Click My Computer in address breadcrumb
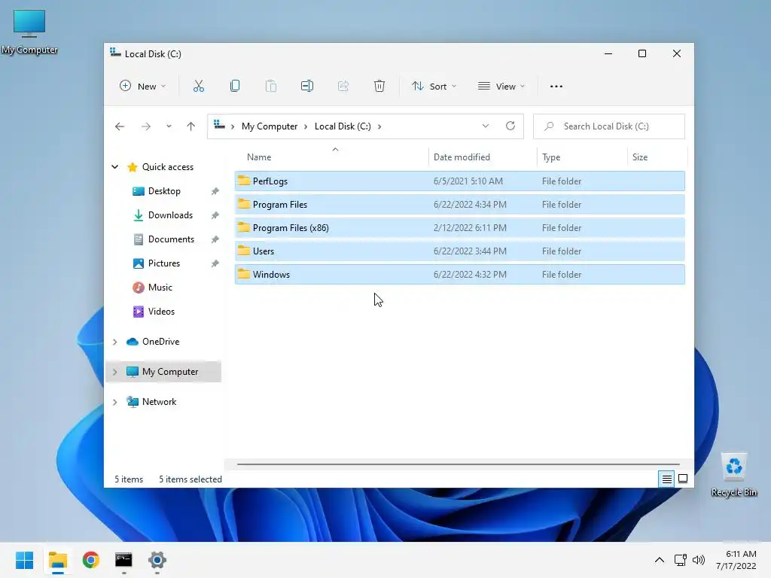The height and width of the screenshot is (578, 771). 270,126
